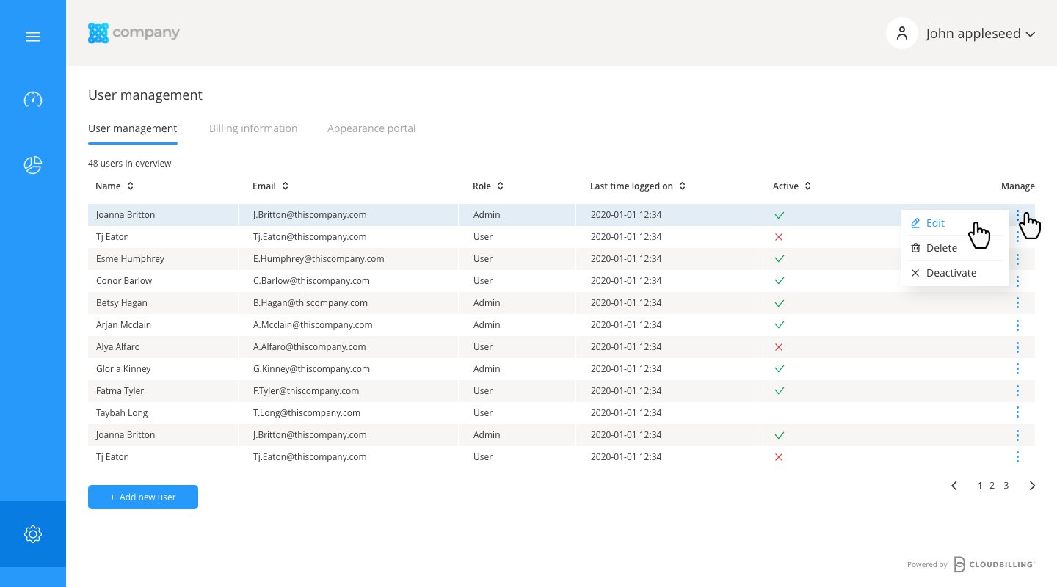
Task: Click the green active checkmark for Gloria Kinney
Action: 780,369
